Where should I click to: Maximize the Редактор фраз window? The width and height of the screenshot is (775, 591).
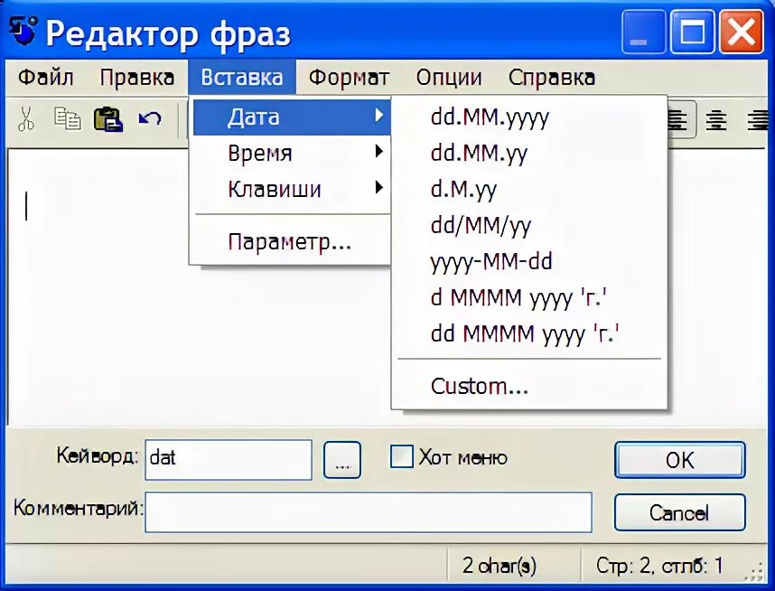693,33
